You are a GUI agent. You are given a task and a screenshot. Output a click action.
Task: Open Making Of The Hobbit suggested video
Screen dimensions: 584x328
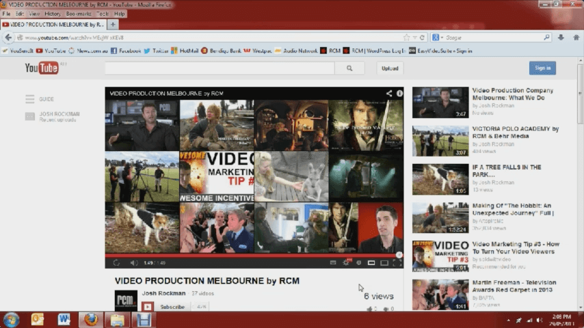[514, 209]
